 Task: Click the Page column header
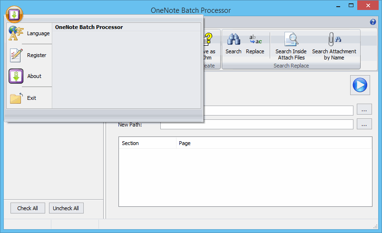[x=274, y=143]
